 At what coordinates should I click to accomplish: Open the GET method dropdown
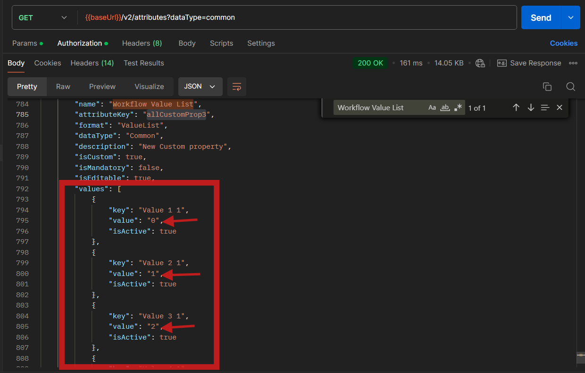pos(43,18)
